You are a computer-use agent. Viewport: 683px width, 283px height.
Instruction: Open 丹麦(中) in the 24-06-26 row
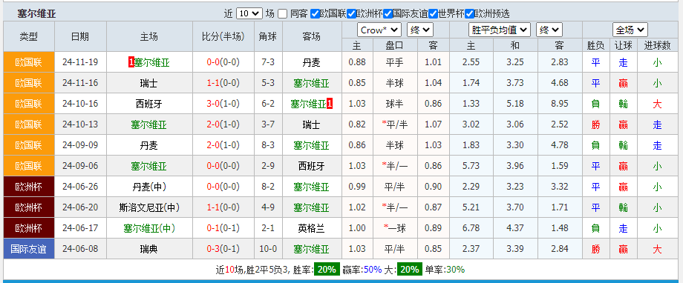(x=149, y=187)
